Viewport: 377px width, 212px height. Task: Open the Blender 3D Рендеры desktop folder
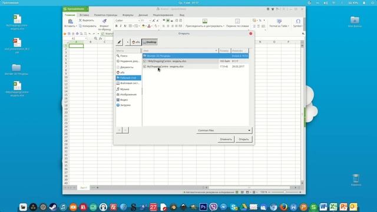click(x=16, y=69)
